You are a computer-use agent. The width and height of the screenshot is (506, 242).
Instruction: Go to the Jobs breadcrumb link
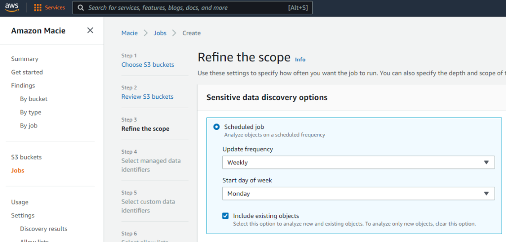[x=160, y=33]
